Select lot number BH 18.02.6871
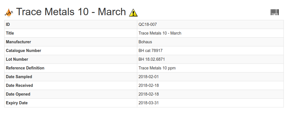 [x=152, y=59]
